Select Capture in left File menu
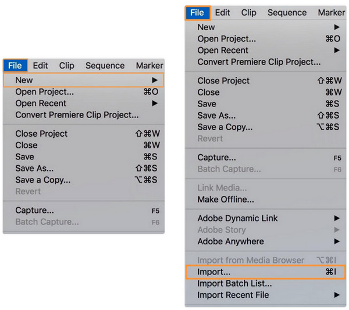Screen dimensions: 349x310 pyautogui.click(x=84, y=210)
